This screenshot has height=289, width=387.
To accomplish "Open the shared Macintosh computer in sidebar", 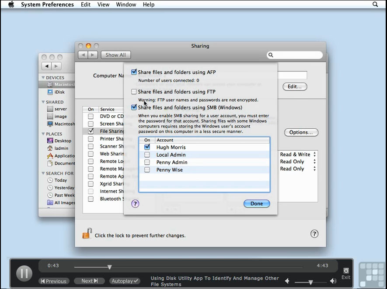I will coord(61,124).
